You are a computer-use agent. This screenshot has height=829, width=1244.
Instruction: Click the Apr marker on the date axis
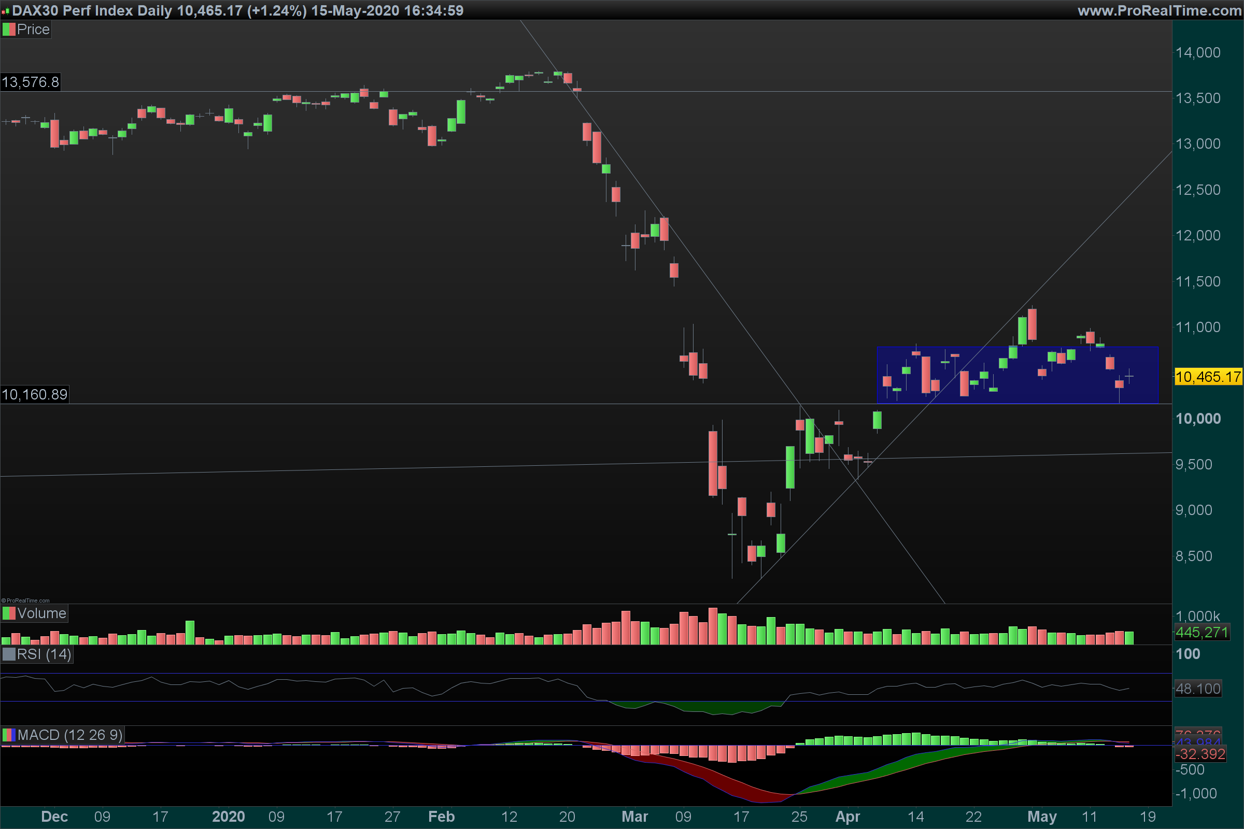[847, 817]
